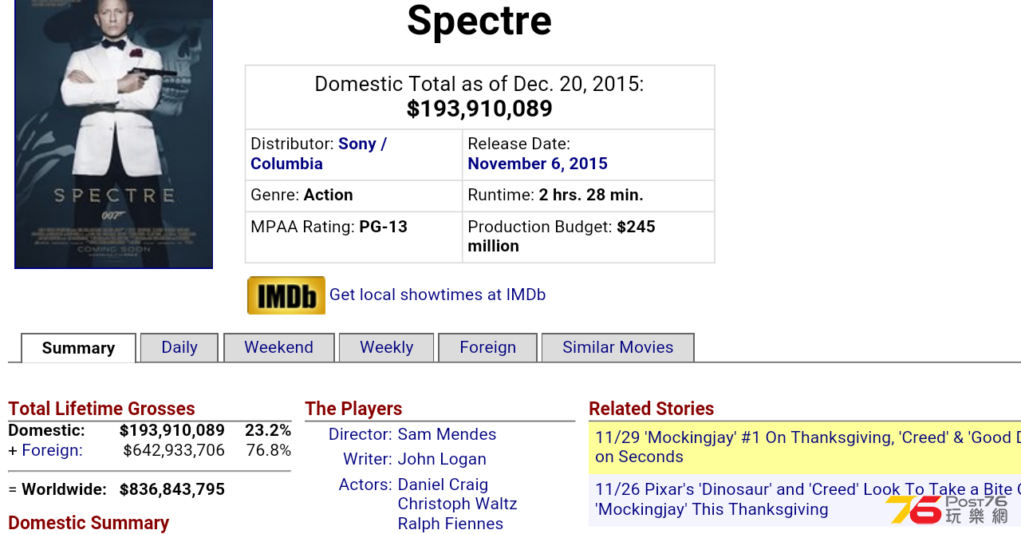Open the Weekend tab
1021x534 pixels.
[x=279, y=347]
